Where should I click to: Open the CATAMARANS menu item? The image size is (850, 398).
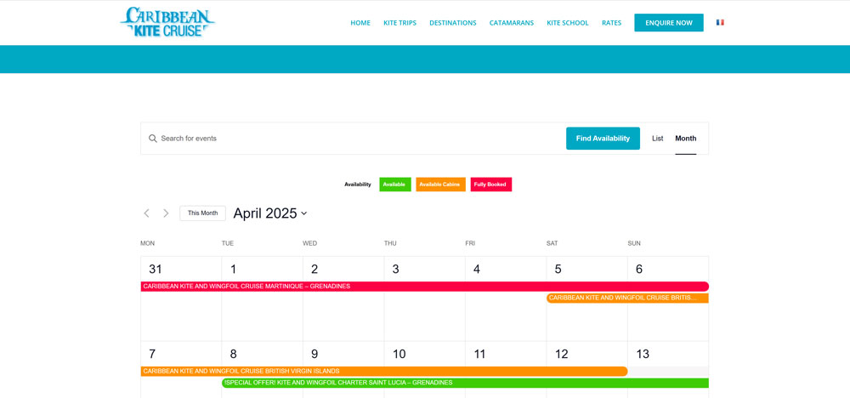[512, 23]
